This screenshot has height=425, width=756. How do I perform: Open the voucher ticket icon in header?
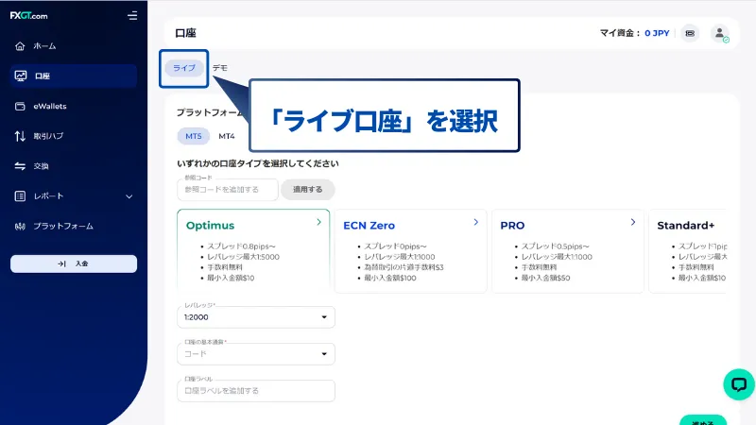(690, 33)
